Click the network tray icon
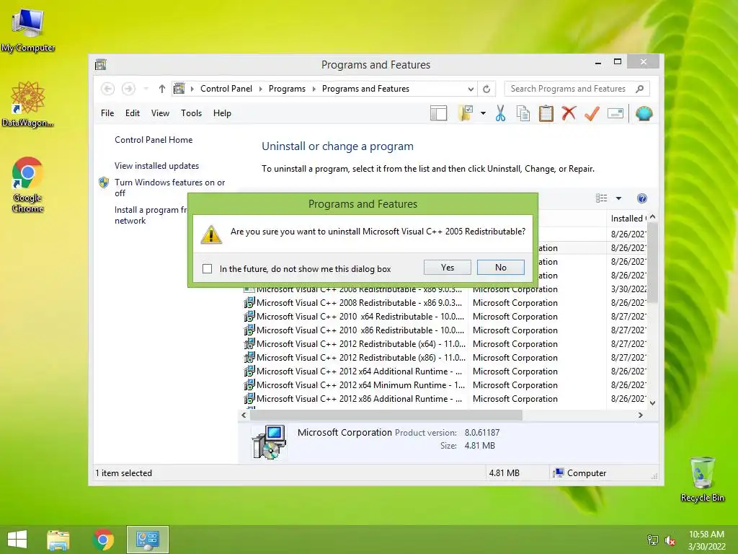The image size is (738, 554). coord(653,540)
